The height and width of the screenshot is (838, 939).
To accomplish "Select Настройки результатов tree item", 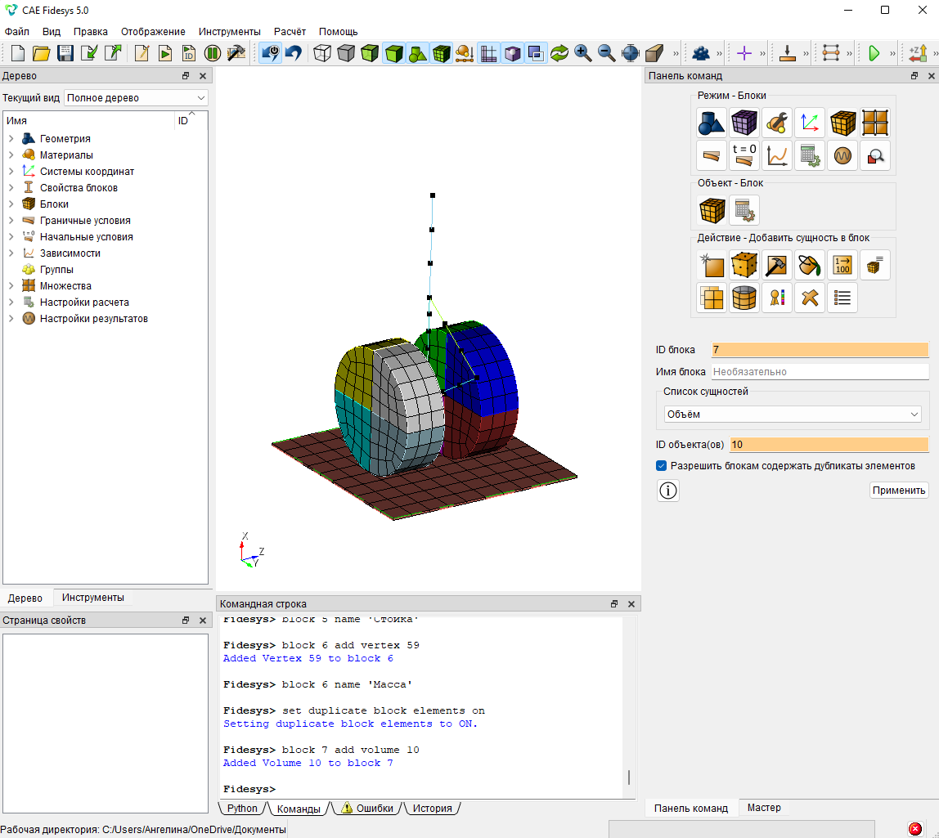I will [93, 319].
